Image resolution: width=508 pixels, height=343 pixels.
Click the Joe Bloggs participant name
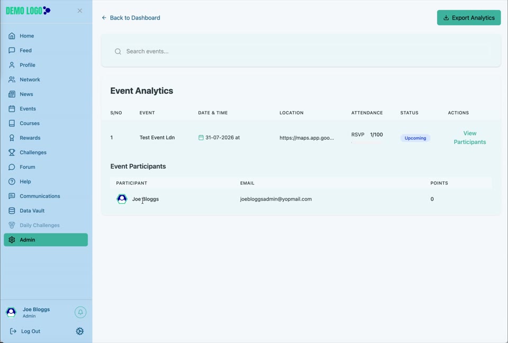pyautogui.click(x=145, y=198)
